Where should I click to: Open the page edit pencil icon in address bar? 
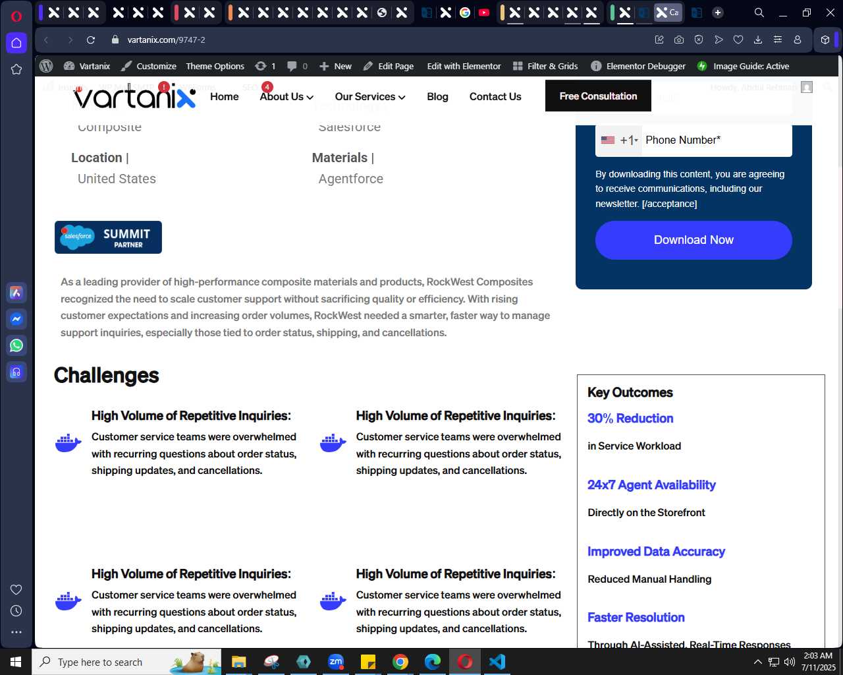click(659, 40)
